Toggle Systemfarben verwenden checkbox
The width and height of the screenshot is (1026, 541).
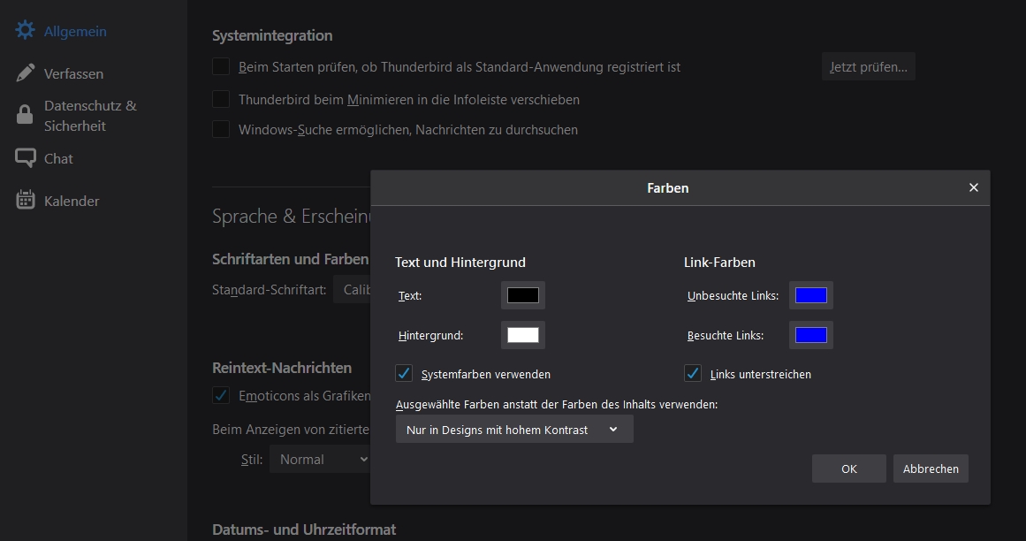[x=404, y=373]
